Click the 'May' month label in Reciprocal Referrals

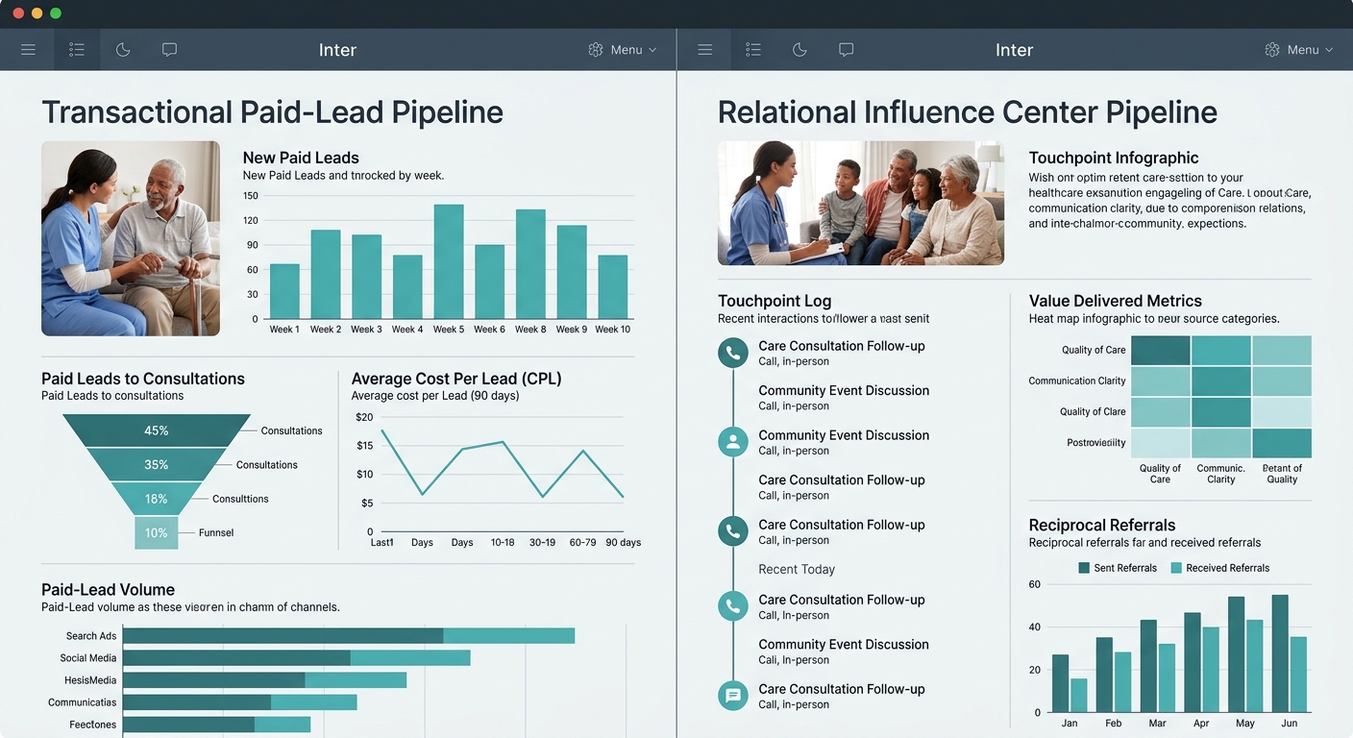1245,723
